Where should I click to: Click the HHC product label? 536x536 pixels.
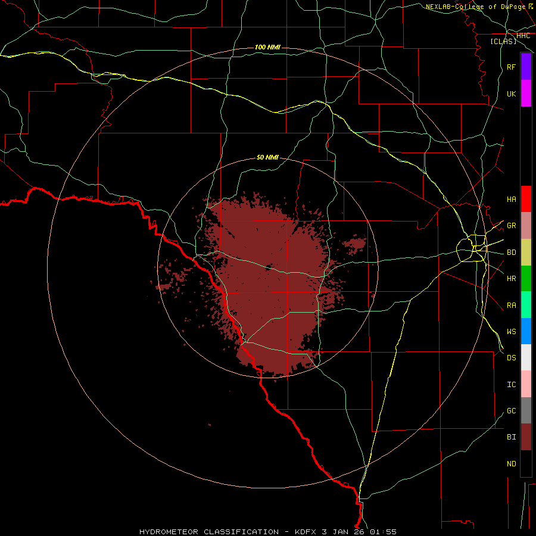click(523, 36)
